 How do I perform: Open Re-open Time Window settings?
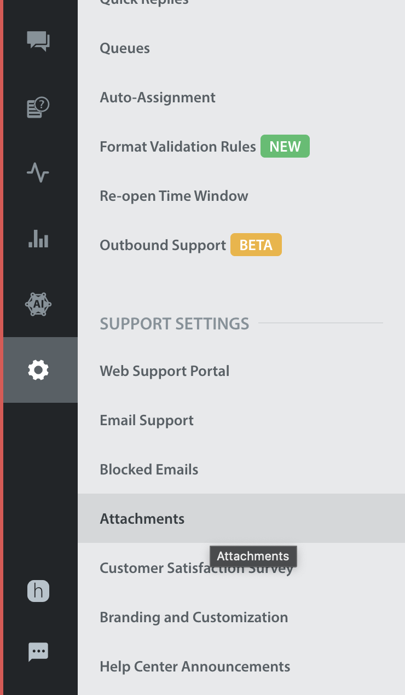coord(174,196)
